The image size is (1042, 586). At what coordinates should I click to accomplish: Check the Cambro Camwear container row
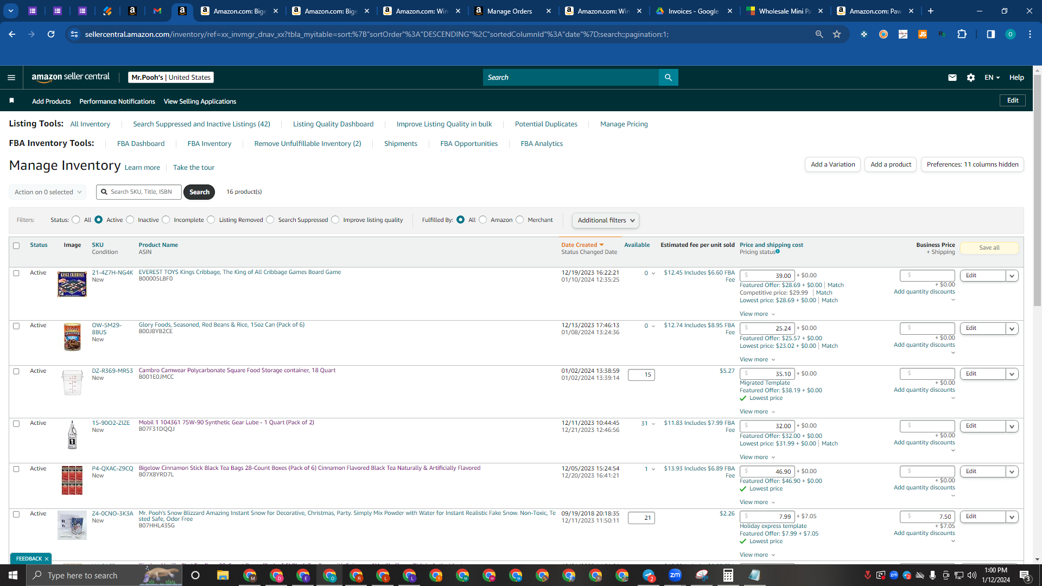click(x=16, y=372)
